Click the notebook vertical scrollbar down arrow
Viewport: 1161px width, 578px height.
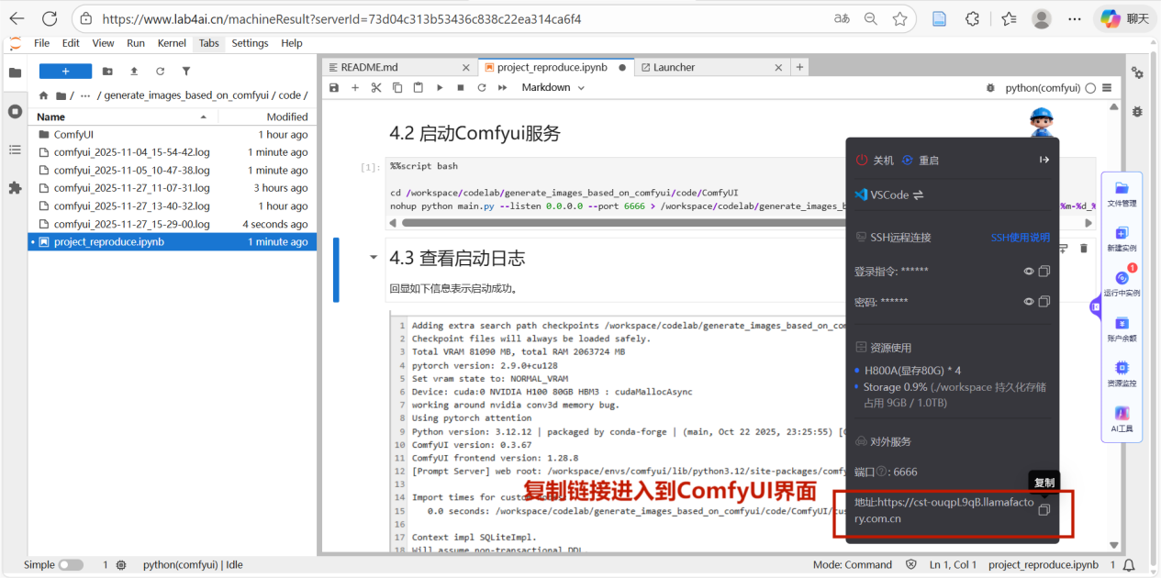pyautogui.click(x=1114, y=546)
